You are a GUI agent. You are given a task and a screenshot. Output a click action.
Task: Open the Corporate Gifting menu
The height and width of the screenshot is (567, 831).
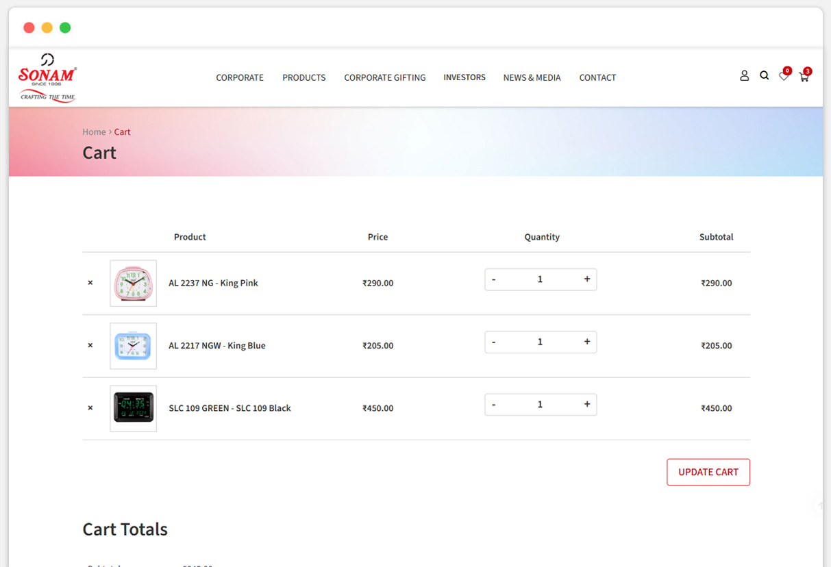coord(385,77)
